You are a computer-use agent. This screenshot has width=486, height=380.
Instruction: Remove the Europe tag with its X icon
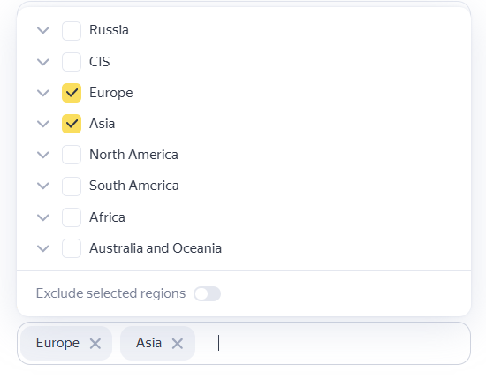[x=95, y=344]
